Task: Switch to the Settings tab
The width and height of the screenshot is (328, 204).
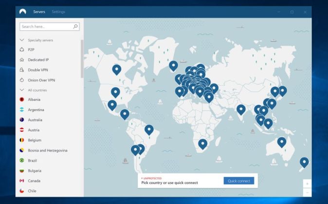Action: [58, 12]
